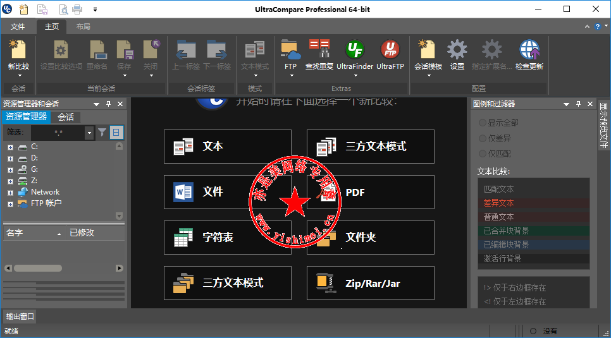Open UltraFinder from the Extras group
Screen dimensions: 611x338
(x=355, y=49)
